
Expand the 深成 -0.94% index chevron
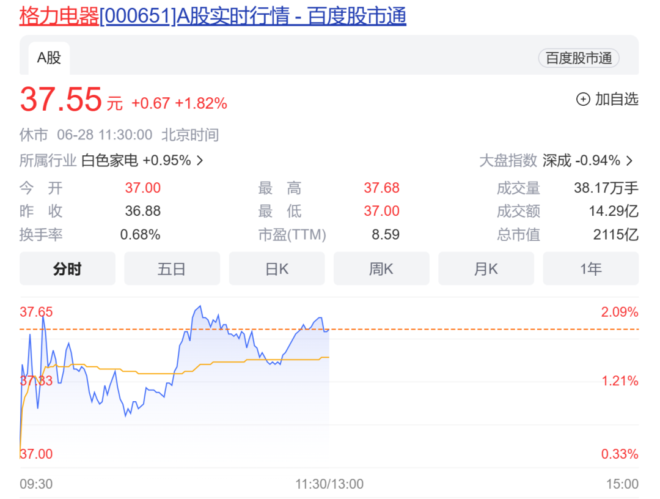click(x=629, y=160)
